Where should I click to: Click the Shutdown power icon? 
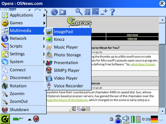pyautogui.click(x=5, y=110)
